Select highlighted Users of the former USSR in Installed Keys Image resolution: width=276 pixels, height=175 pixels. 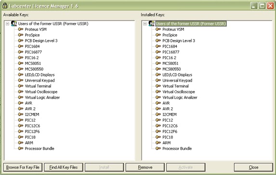(191, 24)
